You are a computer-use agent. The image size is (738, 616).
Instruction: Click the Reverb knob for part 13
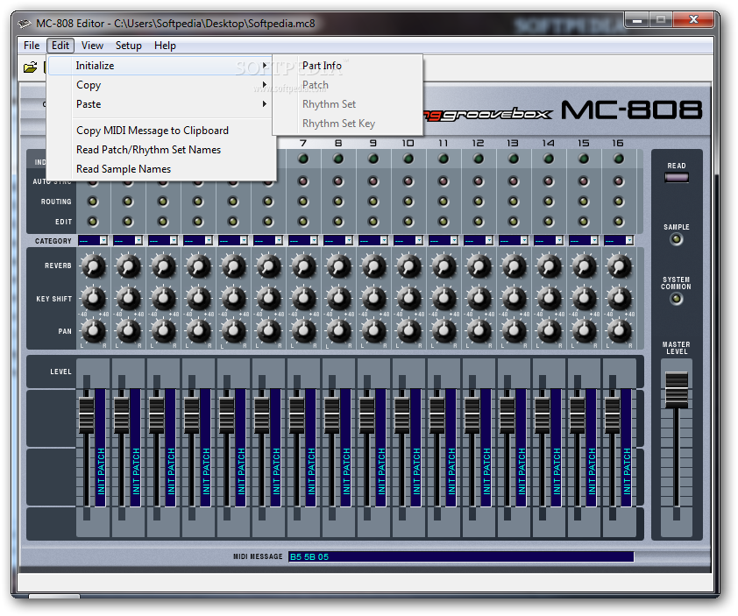pos(514,266)
